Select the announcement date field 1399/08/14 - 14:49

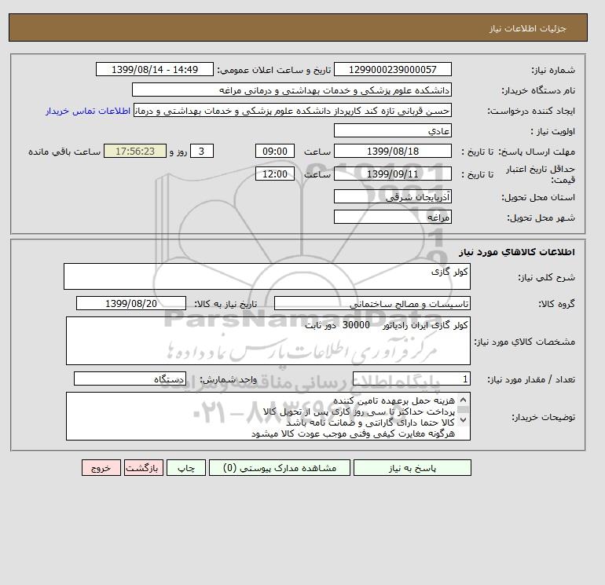[x=154, y=69]
